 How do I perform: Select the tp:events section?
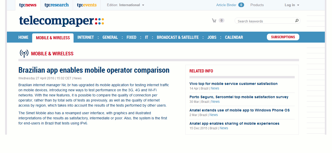click(x=87, y=5)
